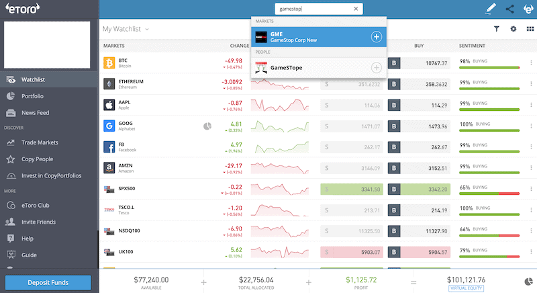Sell Ethereum at 351.6232
537x293 pixels.
352,84
